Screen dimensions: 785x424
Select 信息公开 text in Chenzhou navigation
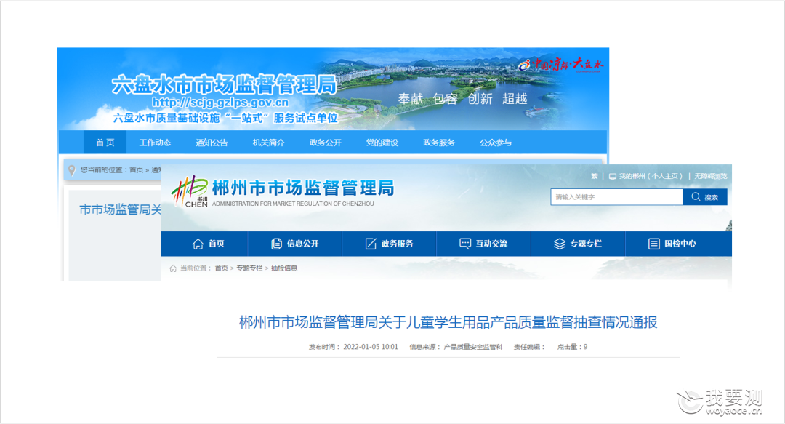click(x=303, y=244)
